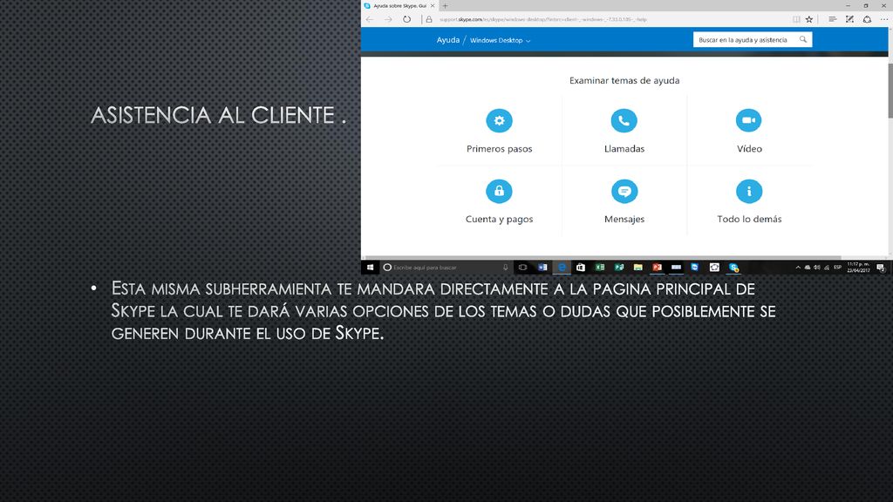Open File Explorer from the taskbar

(637, 267)
